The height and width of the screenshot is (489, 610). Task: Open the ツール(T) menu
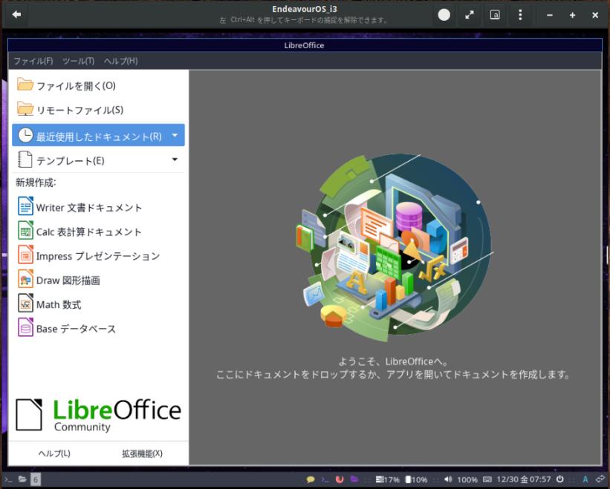coord(79,61)
